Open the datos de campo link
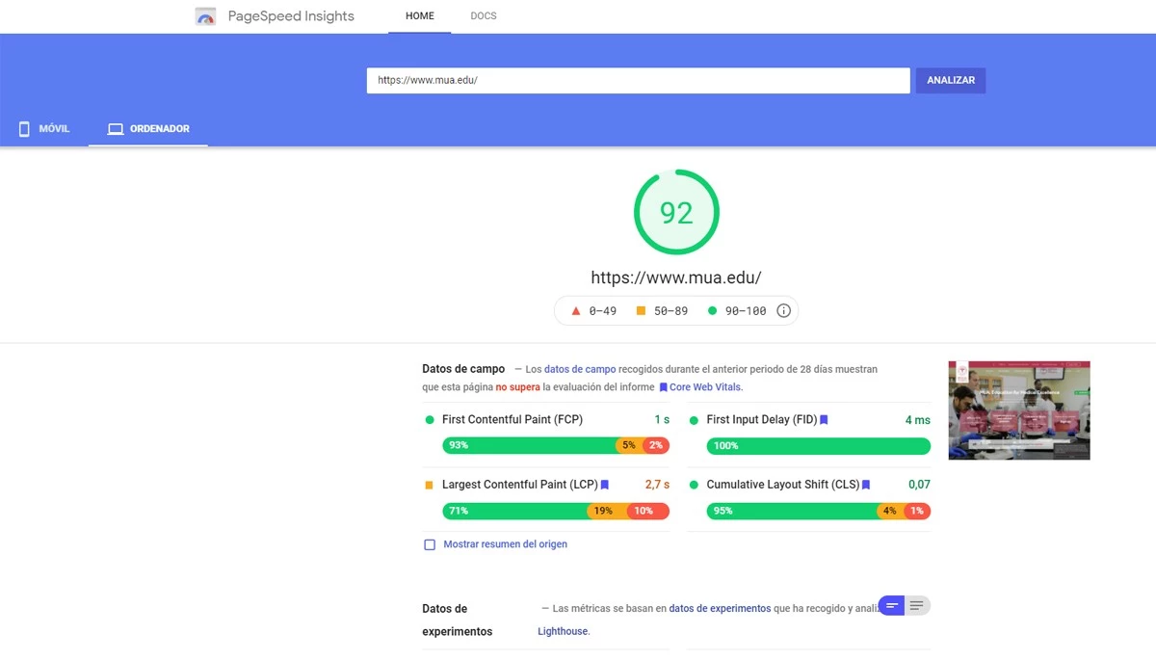The height and width of the screenshot is (660, 1156). click(x=580, y=369)
